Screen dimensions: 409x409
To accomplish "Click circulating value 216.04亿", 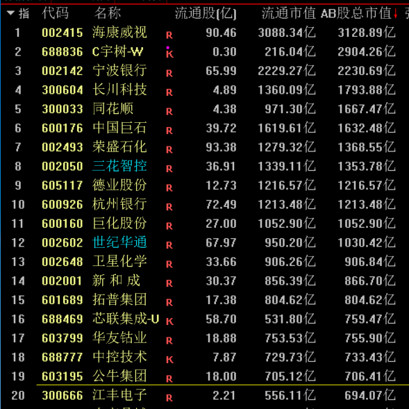I will point(290,51).
